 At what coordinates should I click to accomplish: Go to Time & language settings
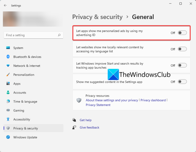coord(25,102)
